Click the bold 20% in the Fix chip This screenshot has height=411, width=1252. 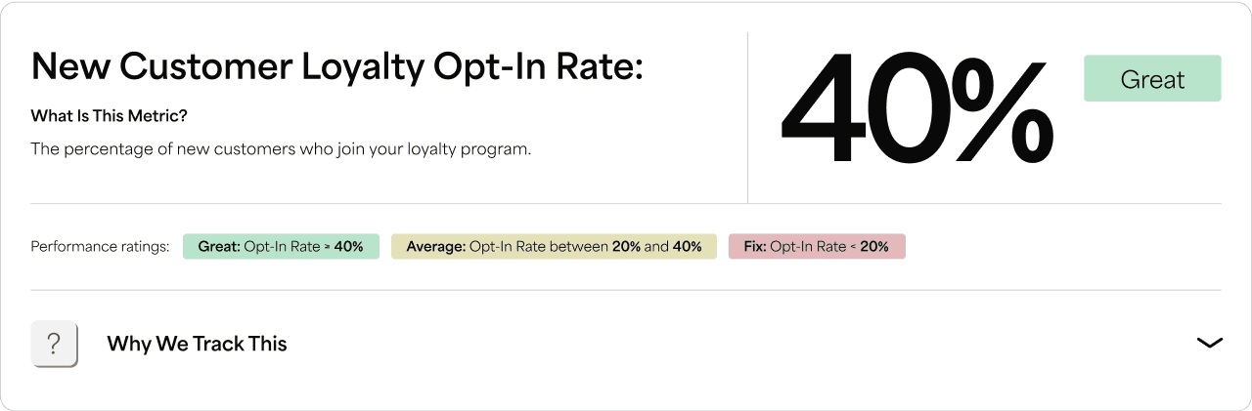pos(874,247)
